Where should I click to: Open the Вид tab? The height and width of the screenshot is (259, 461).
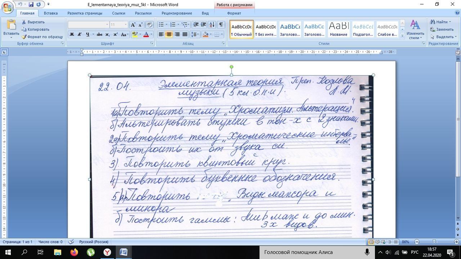click(x=205, y=13)
